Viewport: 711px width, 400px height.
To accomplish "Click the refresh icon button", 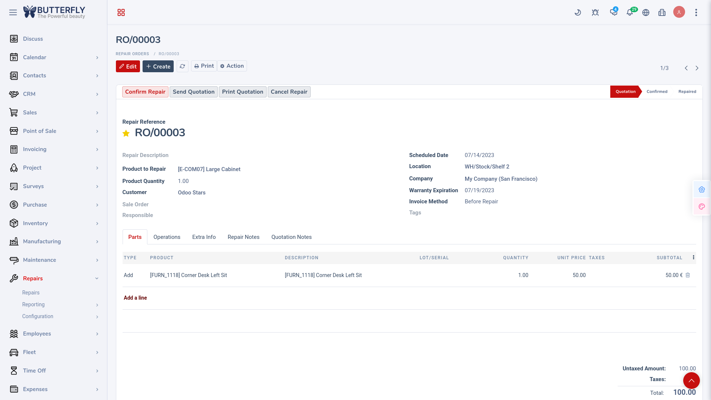I will click(183, 66).
